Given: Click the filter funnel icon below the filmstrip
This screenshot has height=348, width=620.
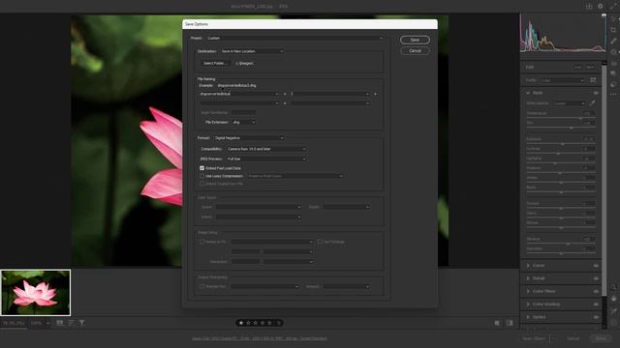Looking at the screenshot, I should (81, 323).
